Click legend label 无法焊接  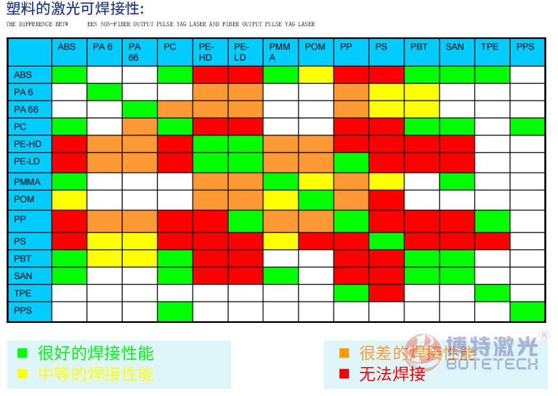pos(393,374)
